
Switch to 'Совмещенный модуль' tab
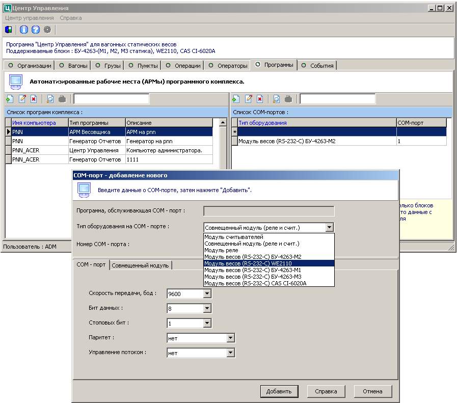tap(140, 265)
